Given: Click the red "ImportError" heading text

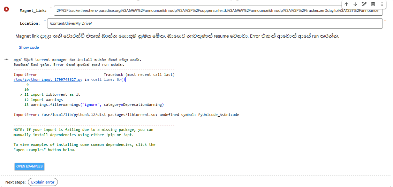Looking at the screenshot, I should 25,75.
